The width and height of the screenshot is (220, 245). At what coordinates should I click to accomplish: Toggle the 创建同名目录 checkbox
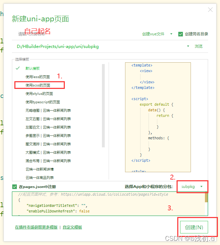(x=180, y=34)
